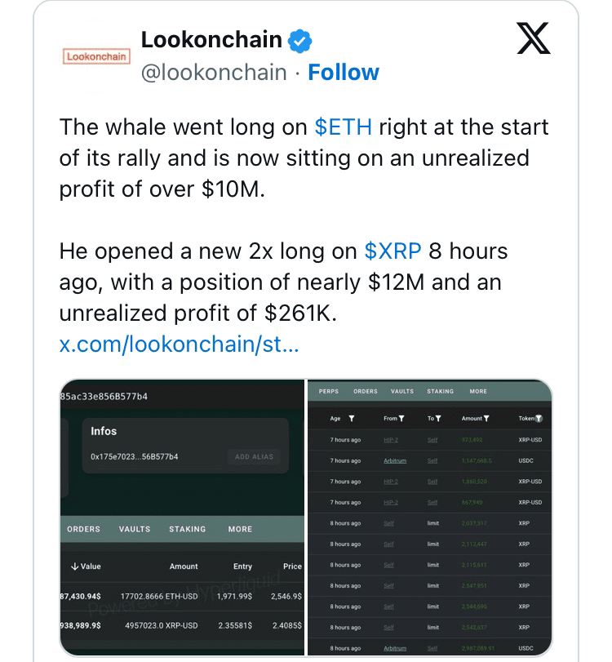Select the STAKING tab in left image
The height and width of the screenshot is (662, 612).
187,529
